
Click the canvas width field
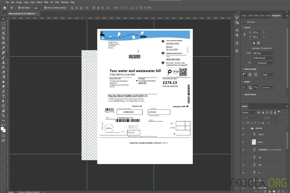pos(256,32)
